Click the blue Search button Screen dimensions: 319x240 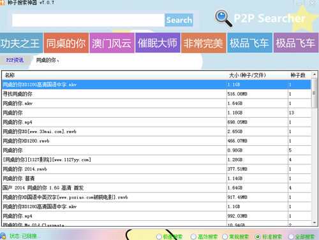(x=179, y=20)
